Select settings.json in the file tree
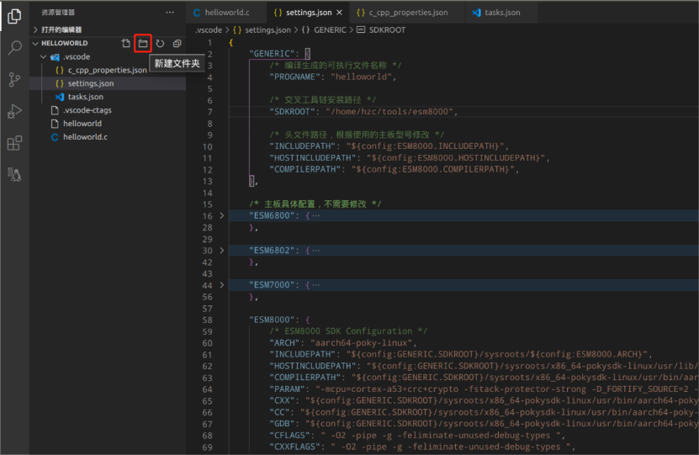The height and width of the screenshot is (455, 699). pyautogui.click(x=108, y=83)
